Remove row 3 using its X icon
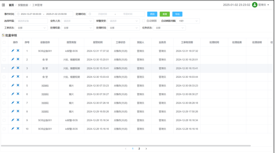This screenshot has height=153, width=275. (18, 68)
